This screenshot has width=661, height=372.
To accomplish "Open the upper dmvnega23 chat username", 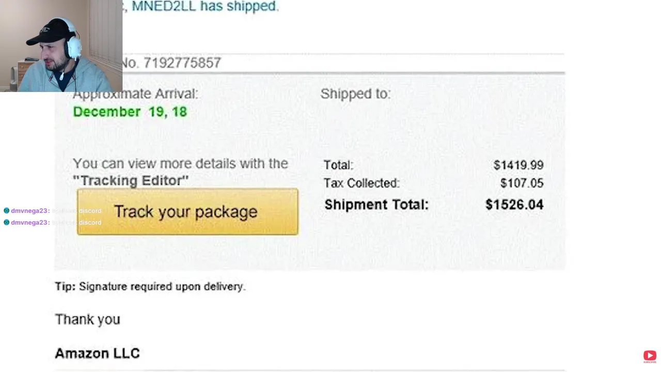I will pyautogui.click(x=29, y=211).
